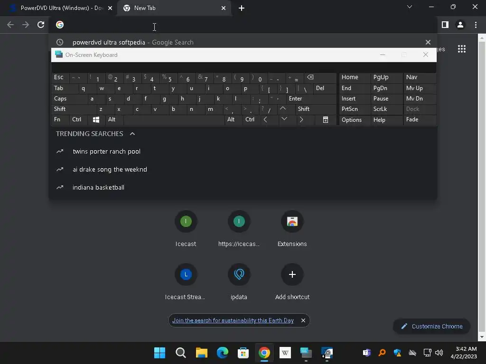Screen dimensions: 486x364
Task: Switch to the New Tab tab
Action: 175,8
